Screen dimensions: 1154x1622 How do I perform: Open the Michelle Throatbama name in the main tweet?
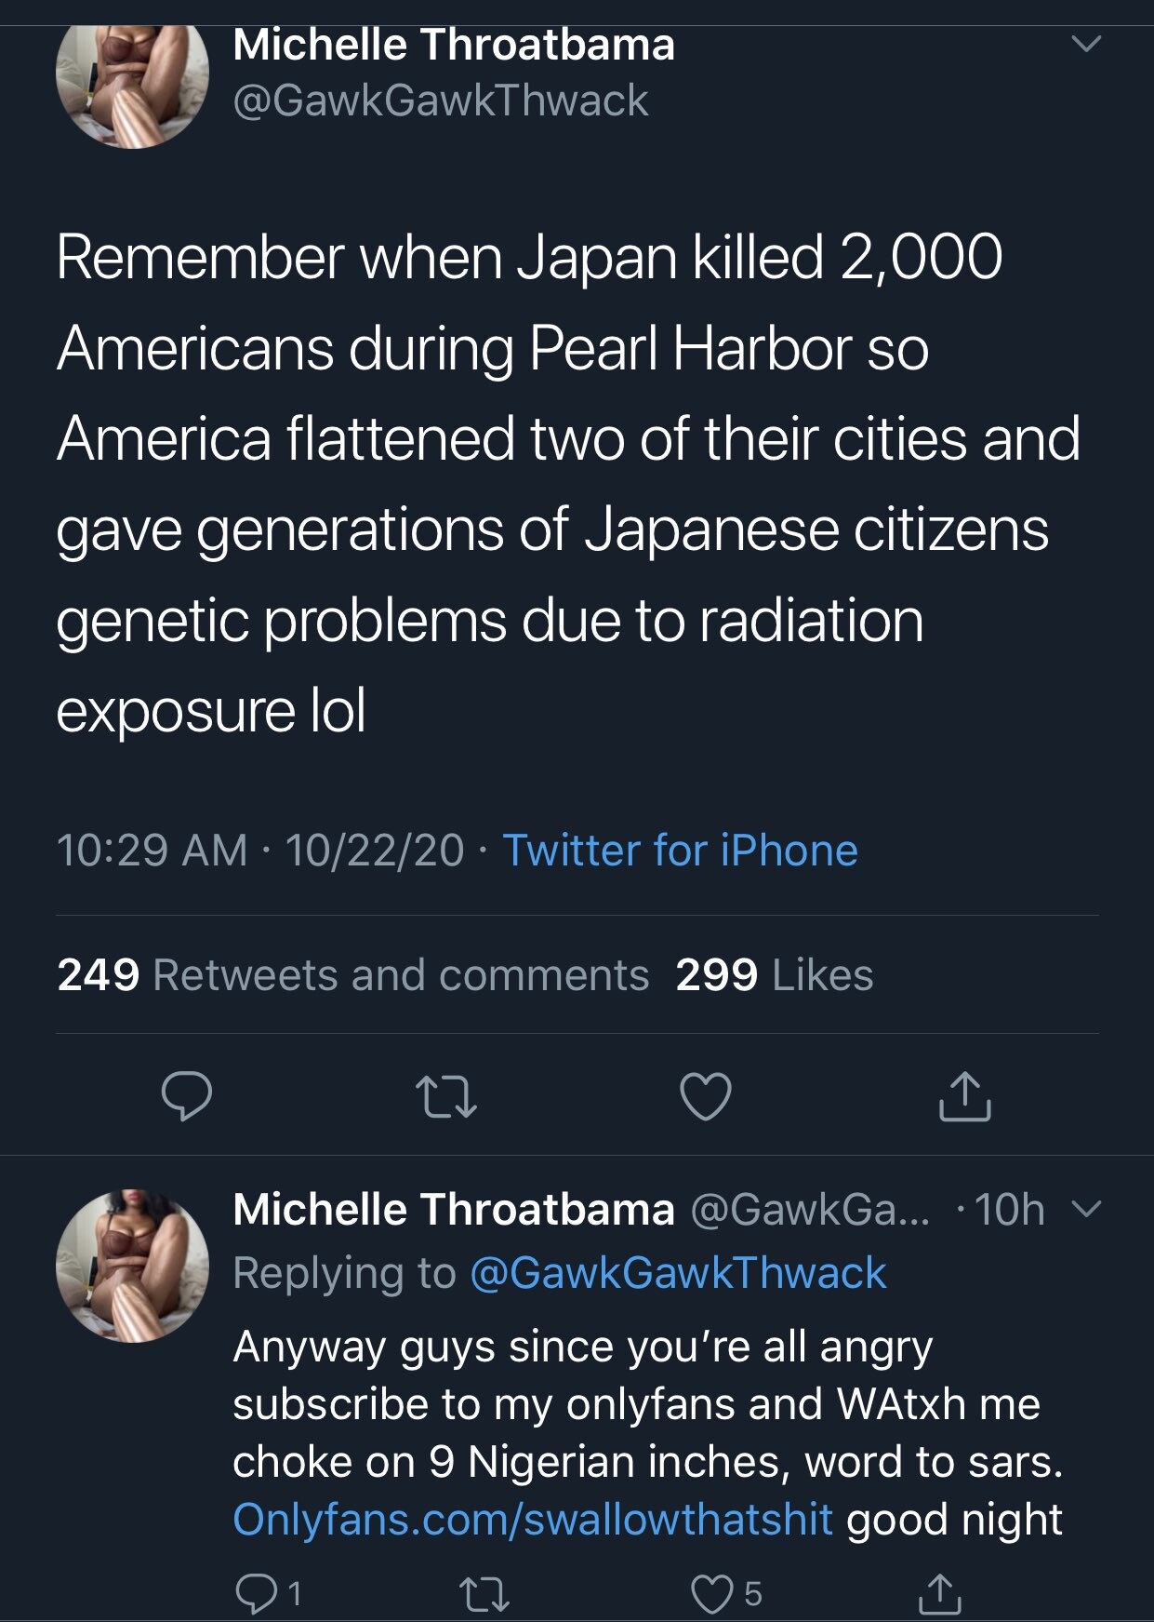tap(454, 45)
